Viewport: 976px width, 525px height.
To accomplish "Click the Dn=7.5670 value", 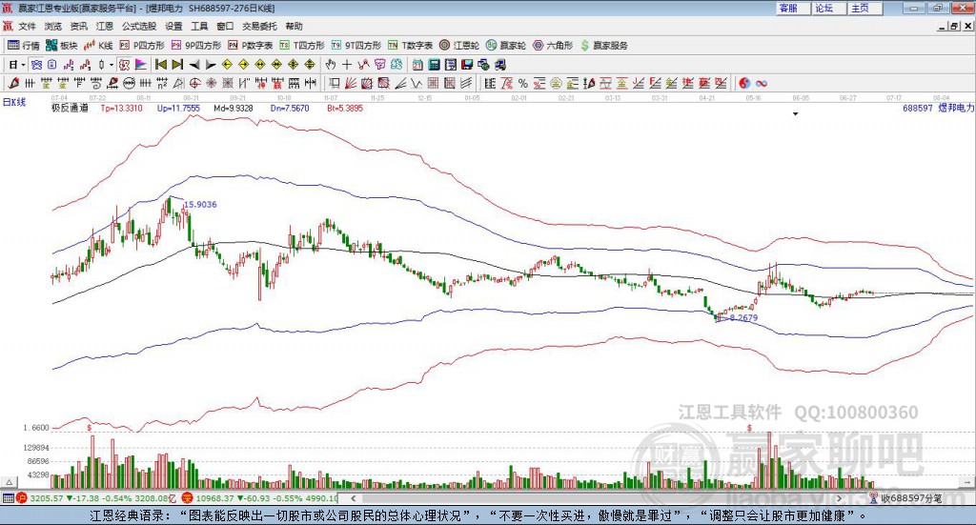I will 290,108.
